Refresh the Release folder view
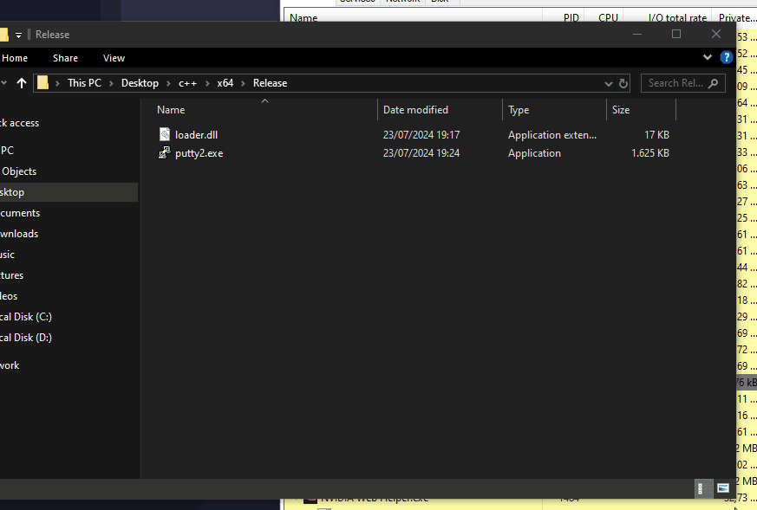The image size is (757, 510). coord(623,83)
